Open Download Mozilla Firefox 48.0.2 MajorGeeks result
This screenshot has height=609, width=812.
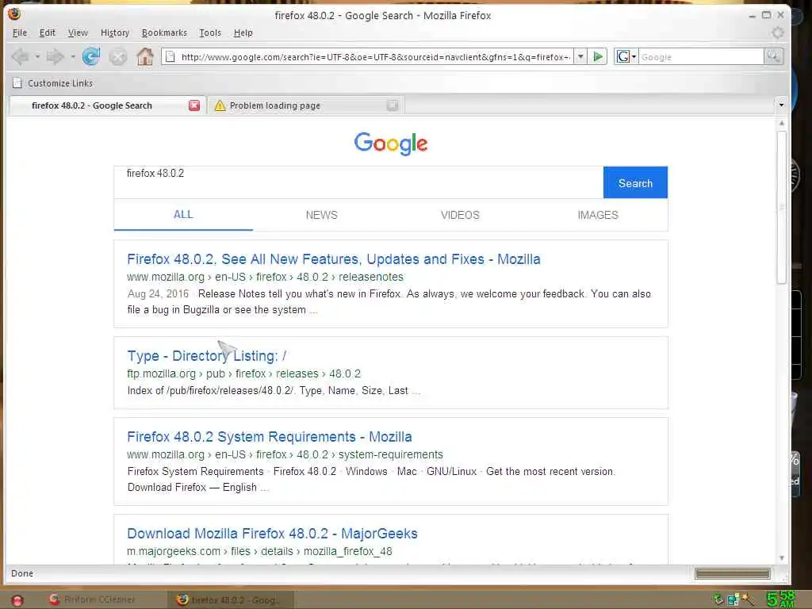coord(272,534)
